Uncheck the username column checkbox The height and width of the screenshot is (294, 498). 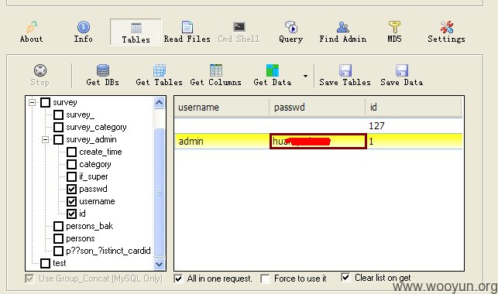71,201
